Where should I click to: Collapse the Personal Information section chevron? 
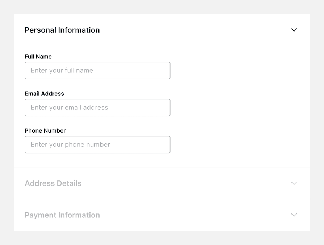tap(294, 30)
